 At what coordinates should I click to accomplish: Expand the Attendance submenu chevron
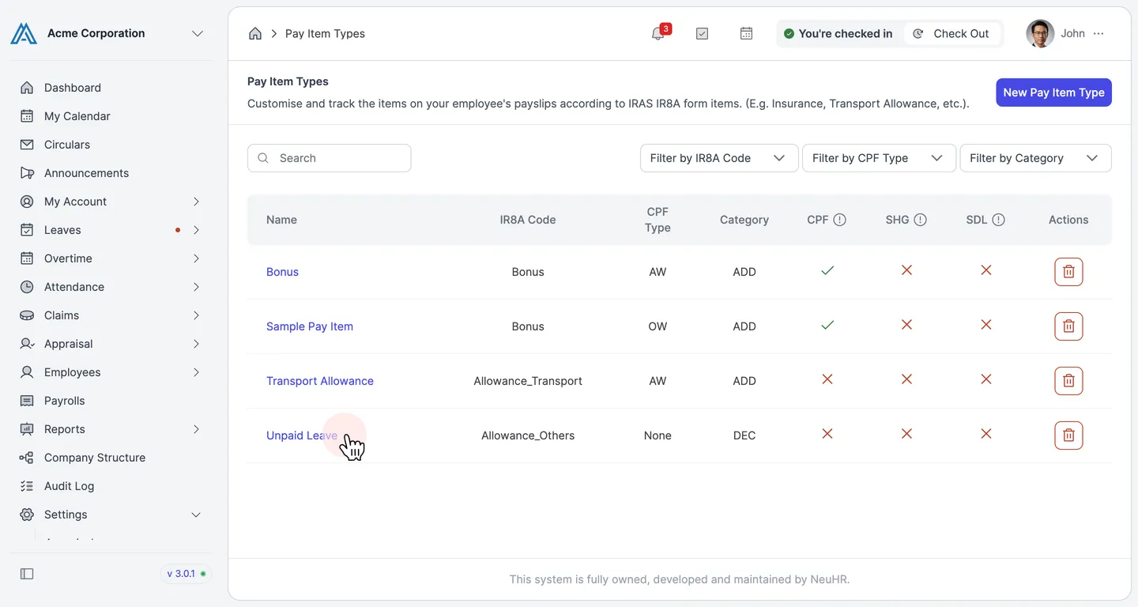196,287
